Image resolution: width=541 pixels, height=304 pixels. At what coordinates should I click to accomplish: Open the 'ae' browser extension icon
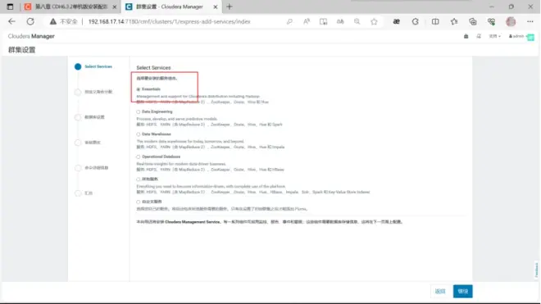[x=397, y=21]
